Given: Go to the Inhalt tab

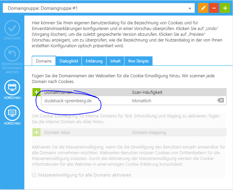Looking at the screenshot, I should pyautogui.click(x=115, y=61).
